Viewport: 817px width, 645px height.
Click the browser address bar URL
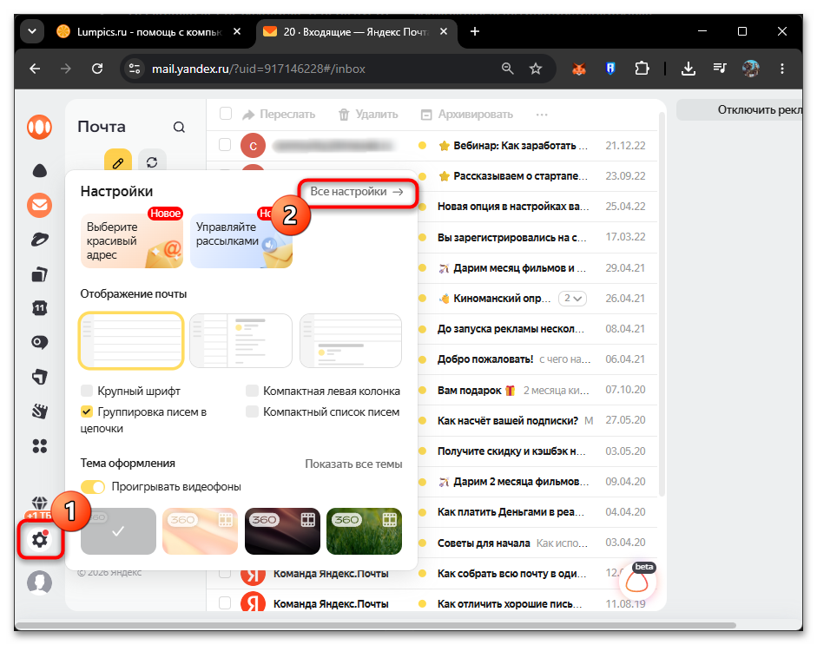259,69
